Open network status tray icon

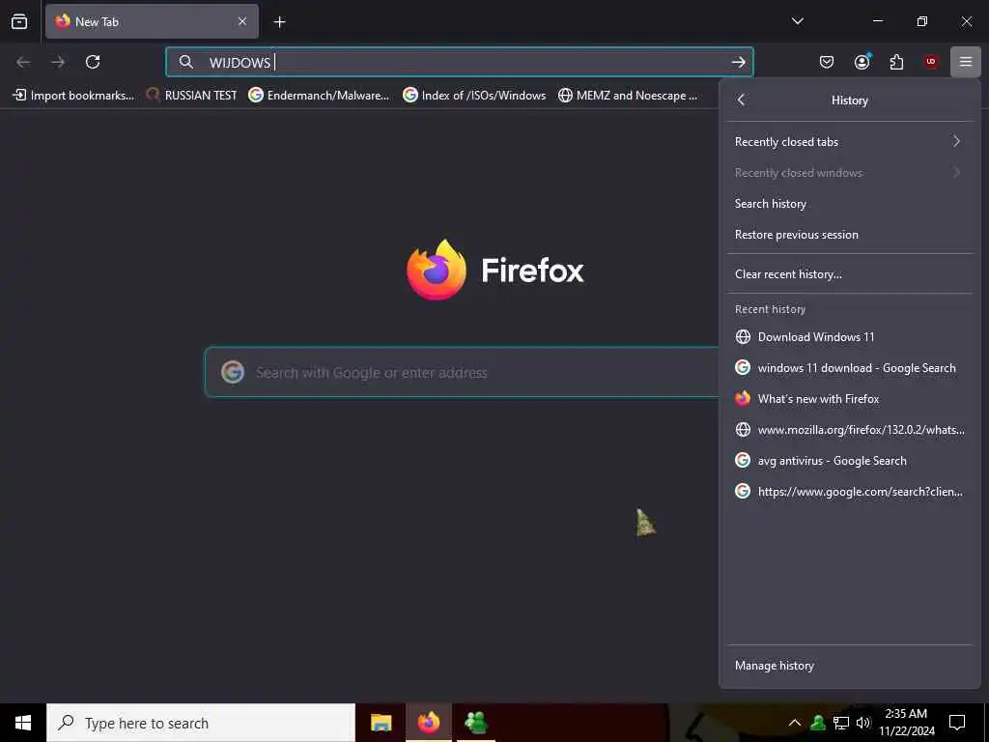841,723
